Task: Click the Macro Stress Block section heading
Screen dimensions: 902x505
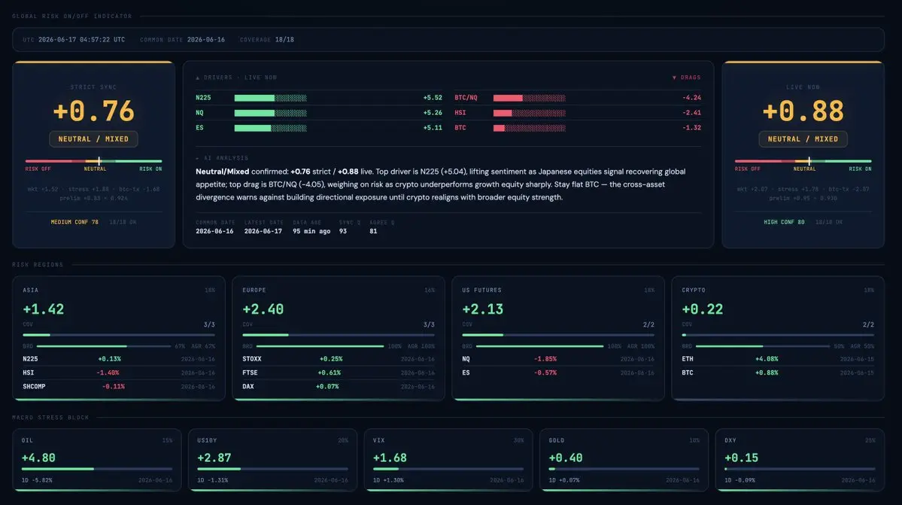Action: pos(50,418)
